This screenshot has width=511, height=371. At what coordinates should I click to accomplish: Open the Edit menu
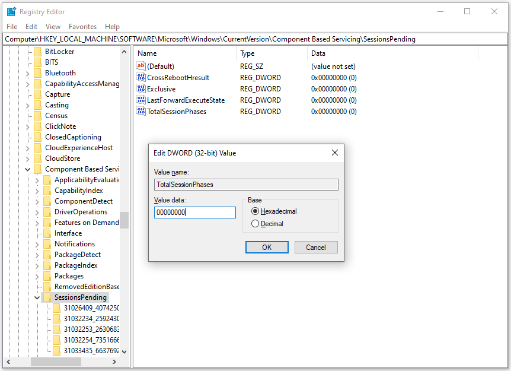coord(31,27)
